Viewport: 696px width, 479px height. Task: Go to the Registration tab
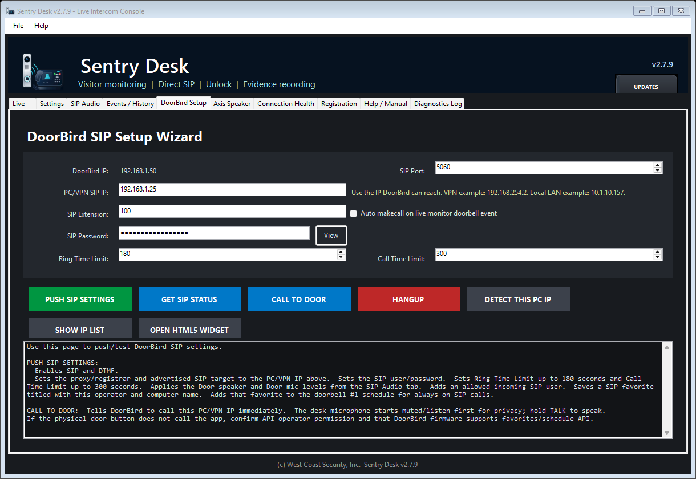339,104
